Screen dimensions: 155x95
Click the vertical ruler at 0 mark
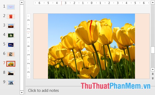(28, 46)
